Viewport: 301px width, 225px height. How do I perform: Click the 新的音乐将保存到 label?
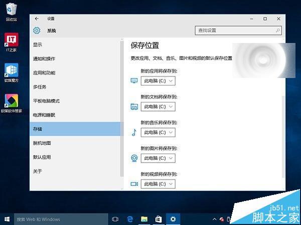(159, 122)
